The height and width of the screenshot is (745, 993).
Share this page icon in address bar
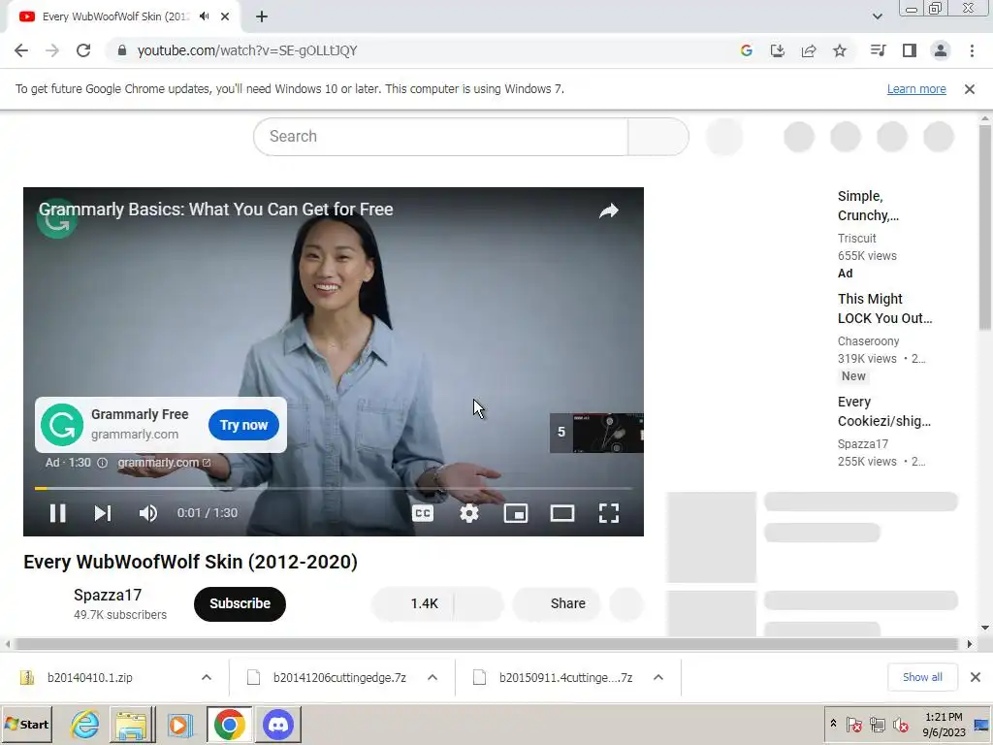pyautogui.click(x=809, y=50)
